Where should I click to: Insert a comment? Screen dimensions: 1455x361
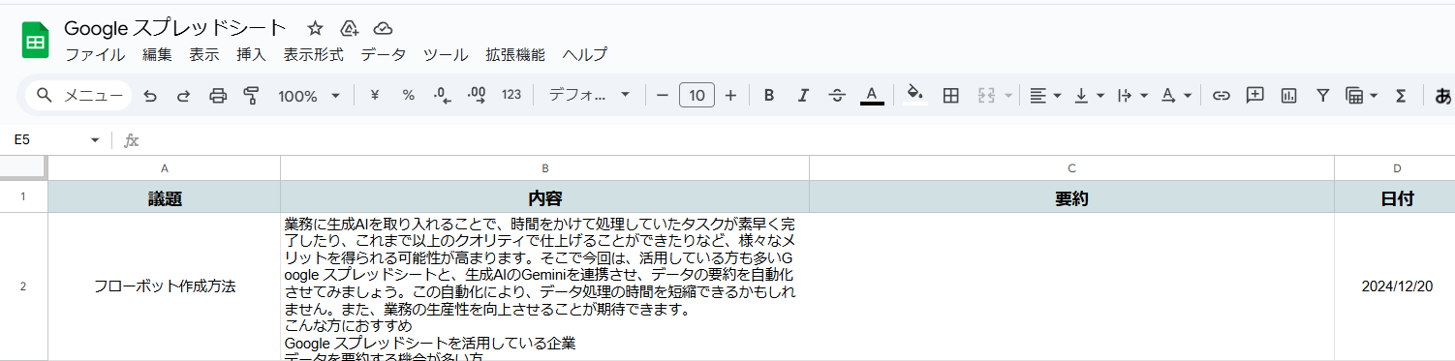coord(1255,96)
